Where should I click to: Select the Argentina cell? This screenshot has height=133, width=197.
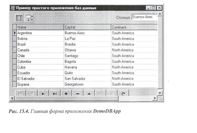click(x=40, y=33)
